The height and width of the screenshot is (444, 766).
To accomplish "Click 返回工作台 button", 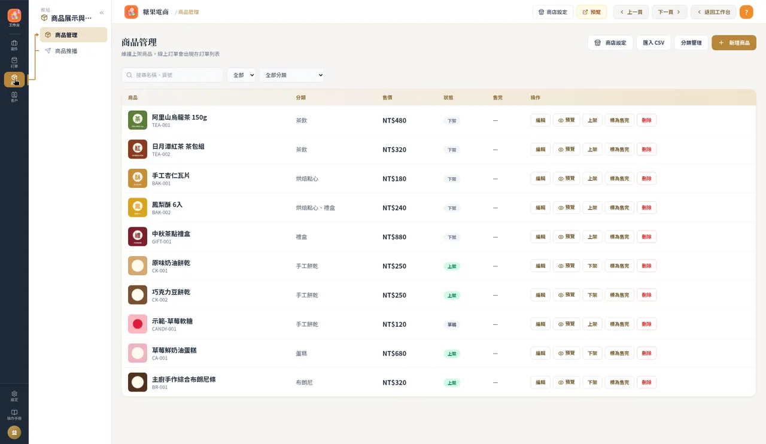I will click(713, 12).
